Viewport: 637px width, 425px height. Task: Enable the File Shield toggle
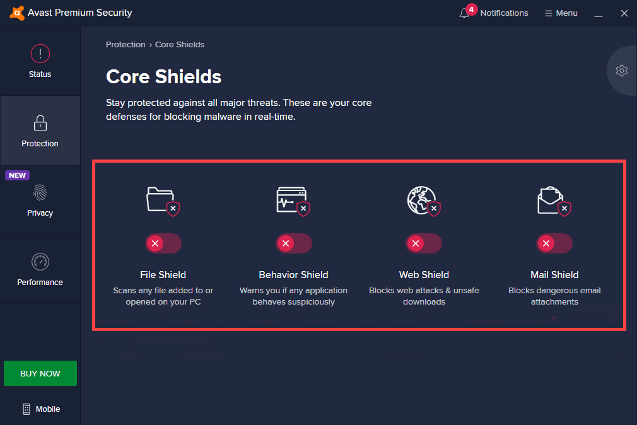[x=163, y=243]
